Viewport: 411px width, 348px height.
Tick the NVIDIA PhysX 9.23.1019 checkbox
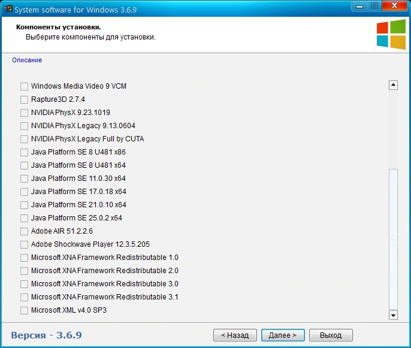(x=24, y=113)
